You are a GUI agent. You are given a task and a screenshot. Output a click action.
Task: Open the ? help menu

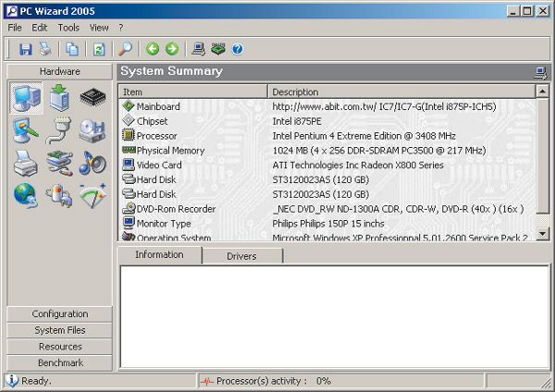pyautogui.click(x=121, y=28)
